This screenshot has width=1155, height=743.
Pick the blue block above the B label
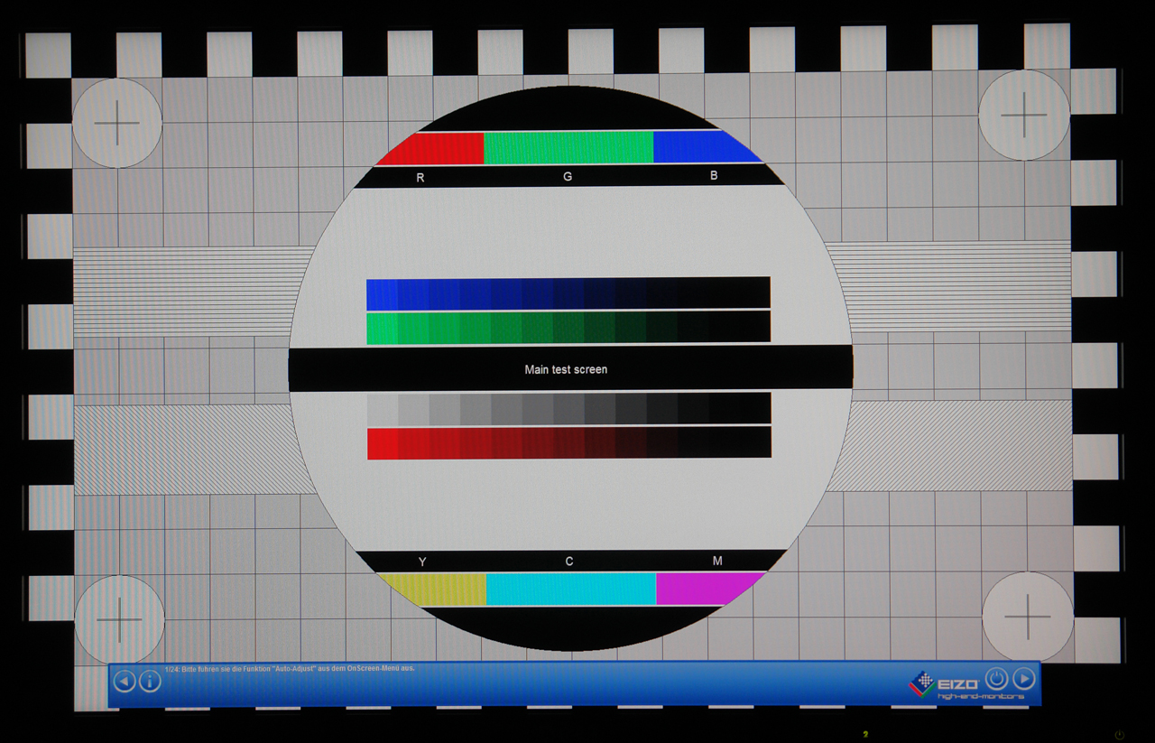point(699,147)
